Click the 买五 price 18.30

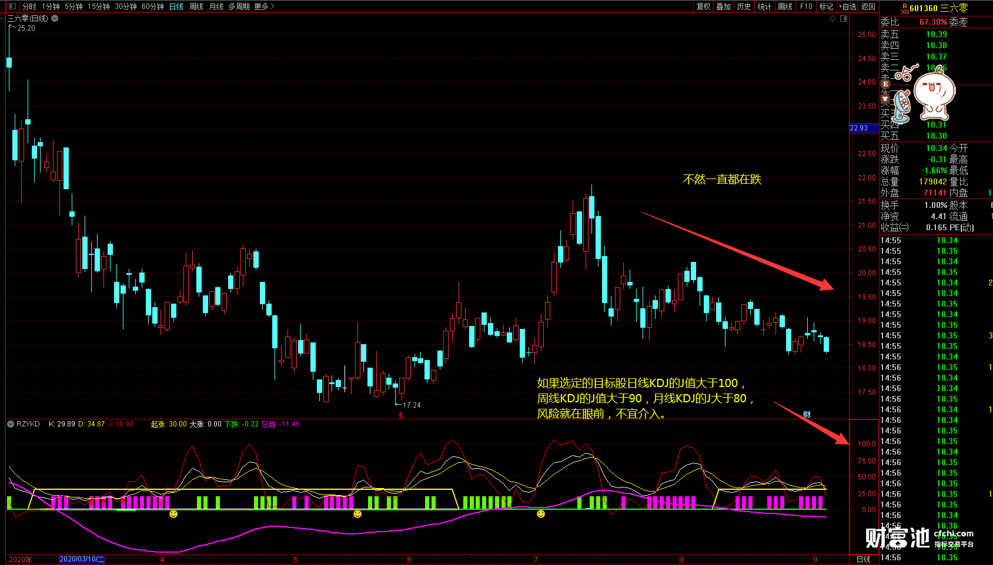937,136
